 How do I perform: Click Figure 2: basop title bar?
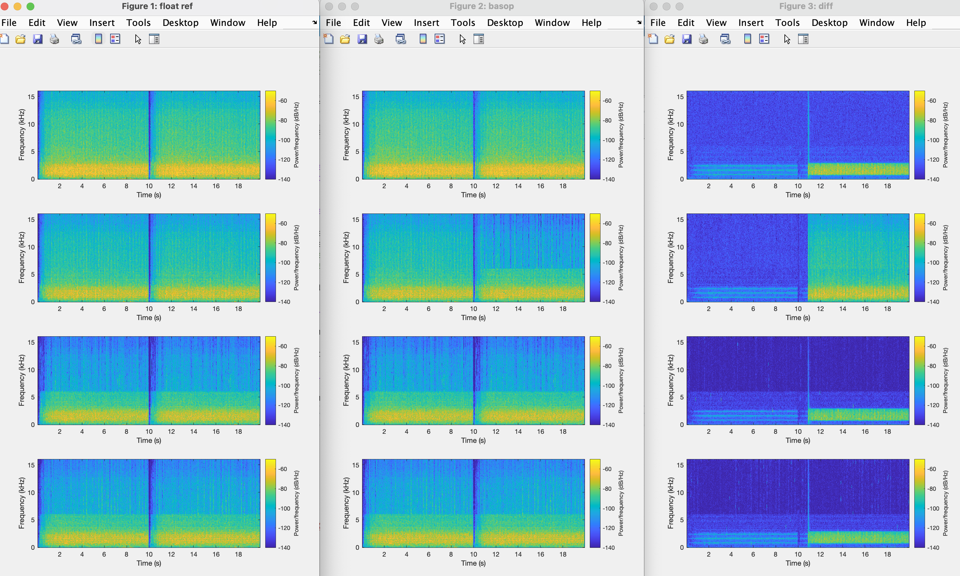(481, 6)
